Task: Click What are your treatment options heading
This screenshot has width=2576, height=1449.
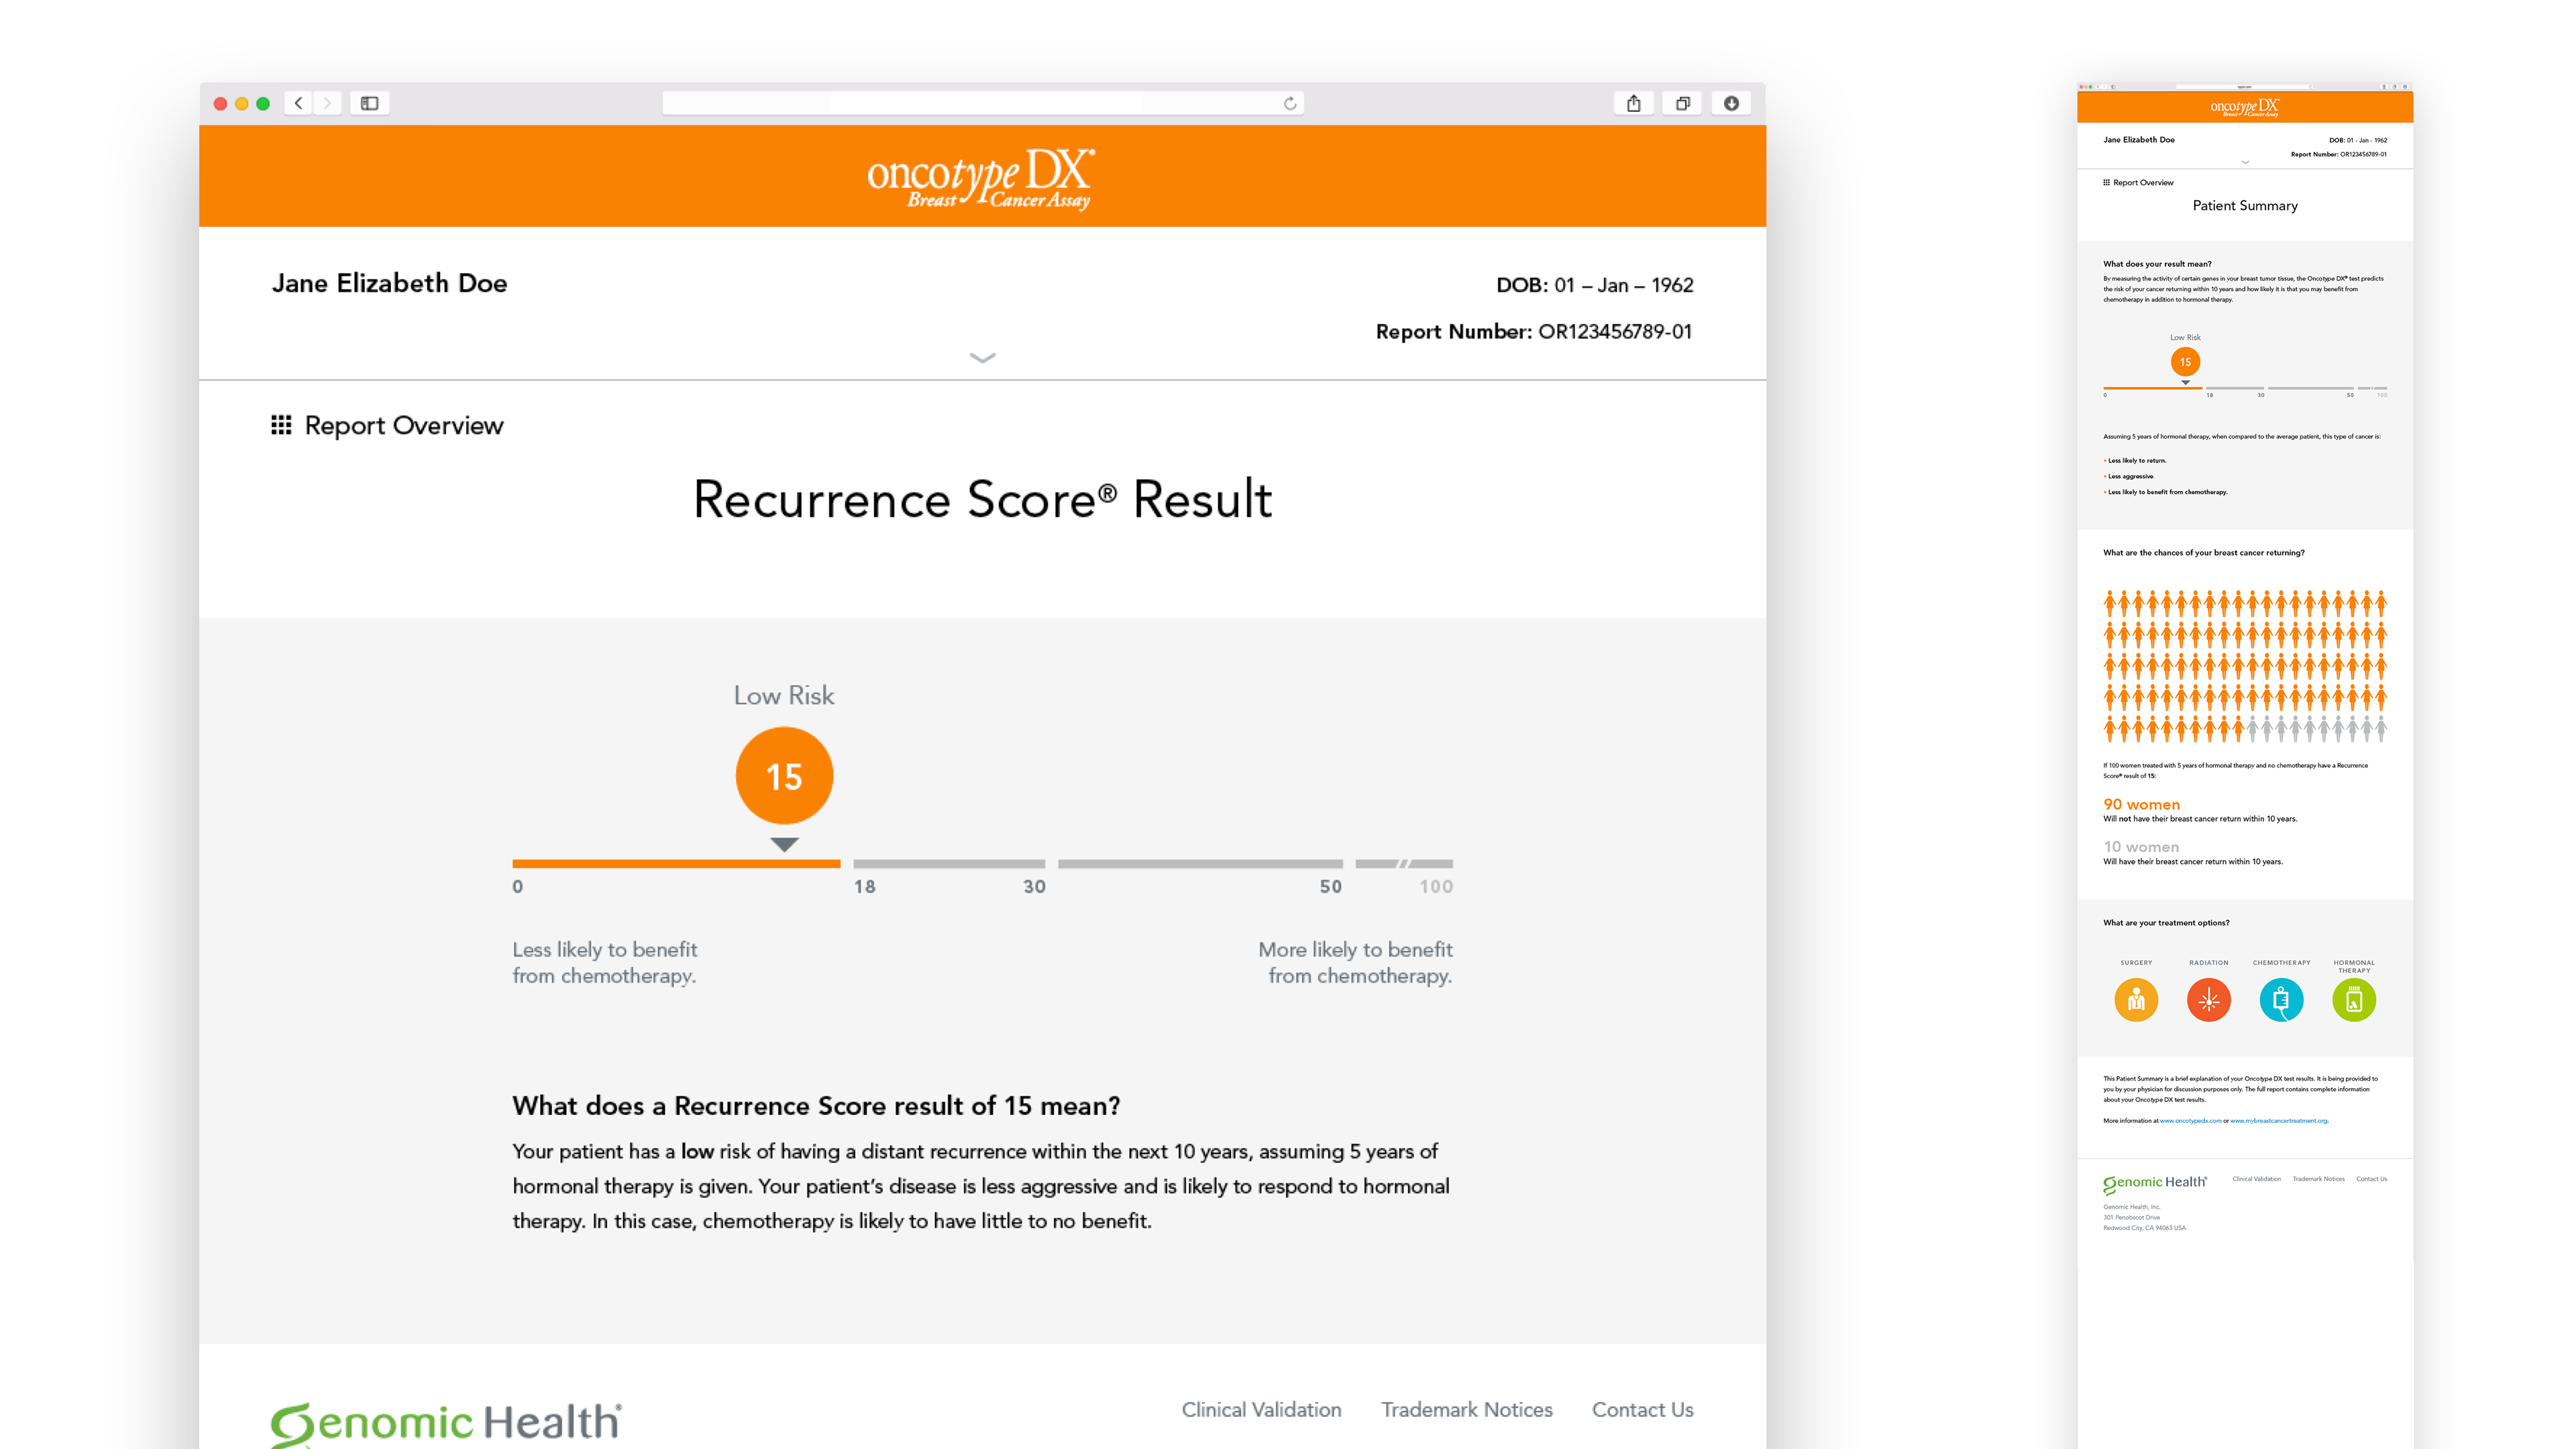Action: coord(2166,922)
